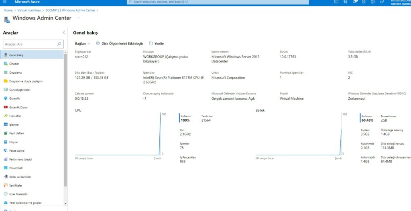Viewport: 411px width, 211px height.
Task: Click the Dosyalar ve dosya paylaşımı folder icon
Action: (6, 81)
